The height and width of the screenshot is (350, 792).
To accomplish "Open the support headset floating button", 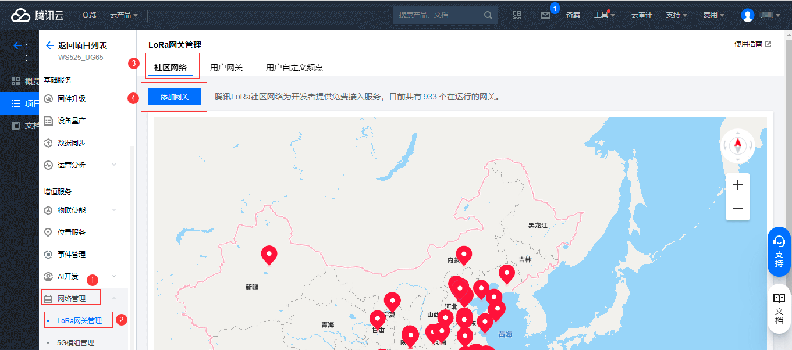I will coord(779,251).
